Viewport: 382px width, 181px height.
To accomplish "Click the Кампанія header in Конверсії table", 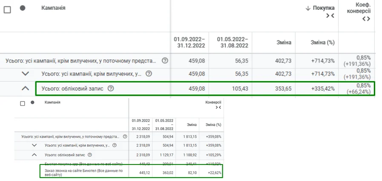I will [52, 102].
